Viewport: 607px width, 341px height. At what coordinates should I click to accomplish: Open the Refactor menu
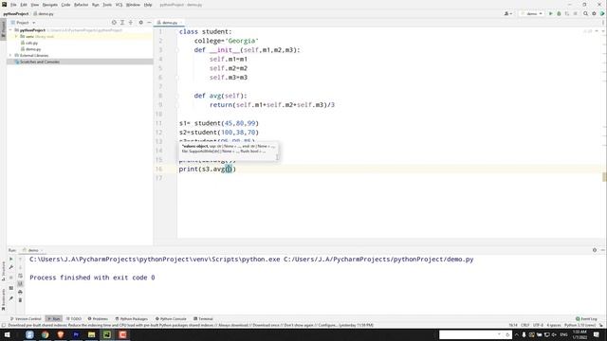pyautogui.click(x=81, y=5)
